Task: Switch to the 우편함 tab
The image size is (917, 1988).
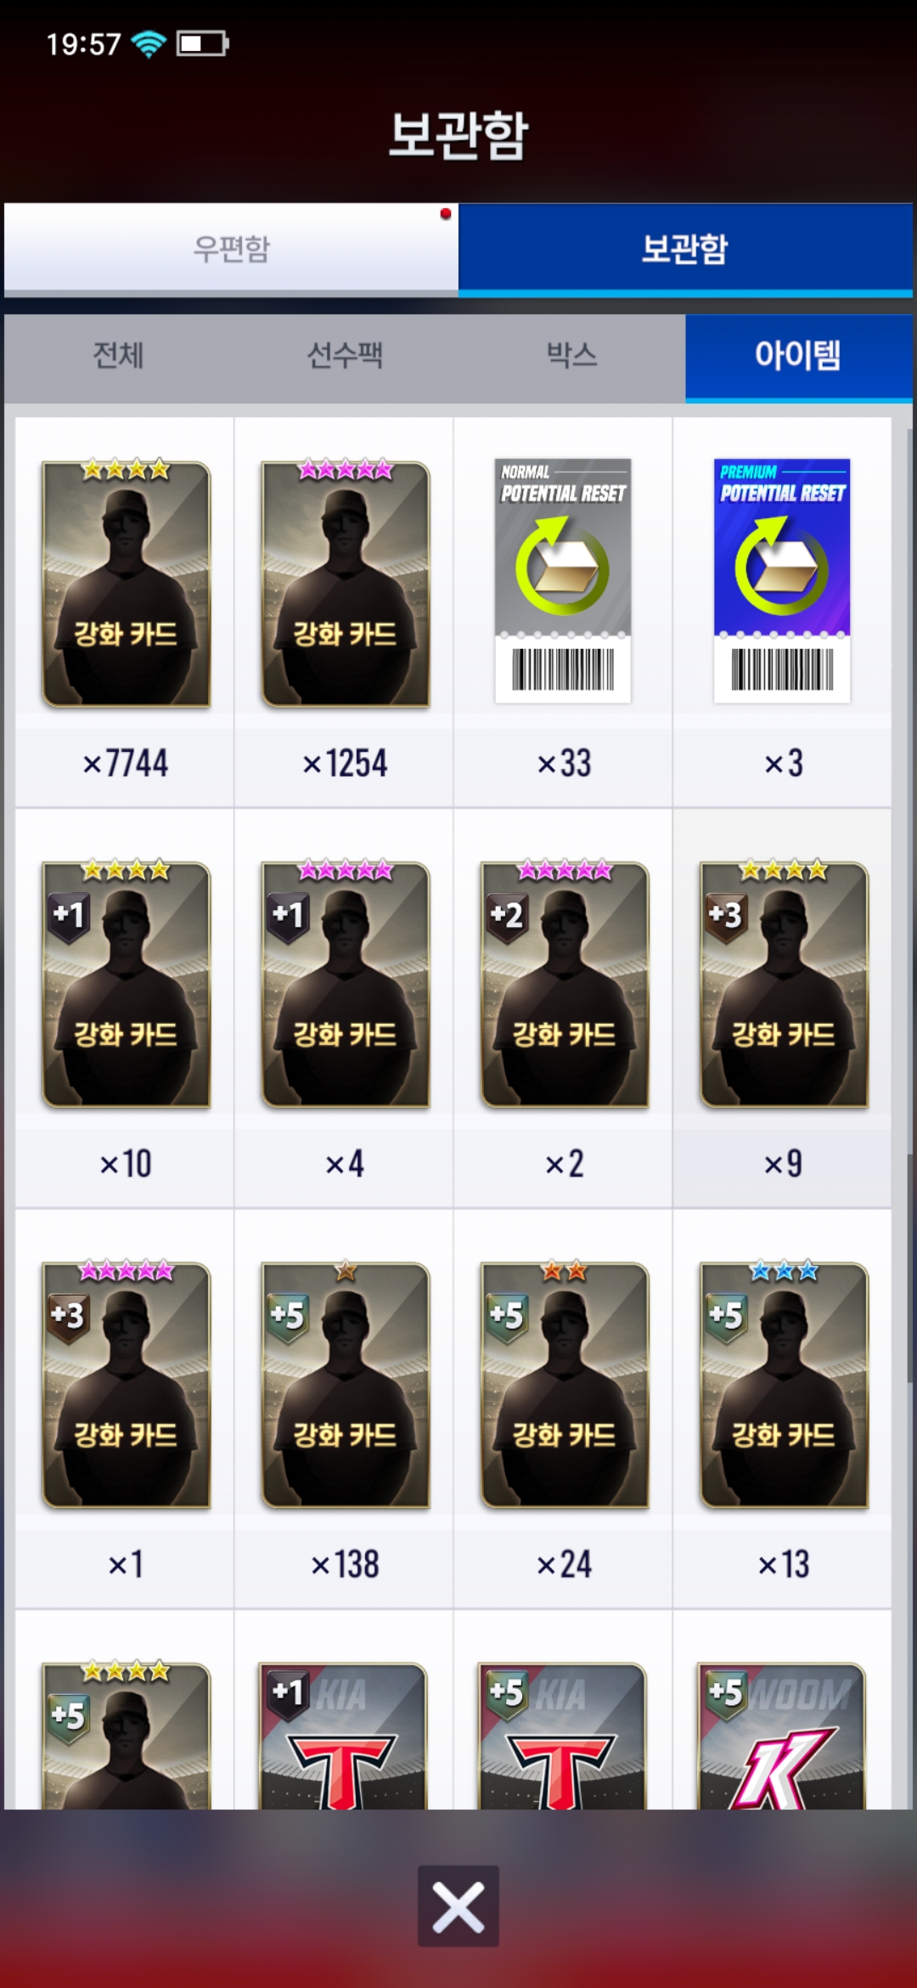Action: [231, 249]
